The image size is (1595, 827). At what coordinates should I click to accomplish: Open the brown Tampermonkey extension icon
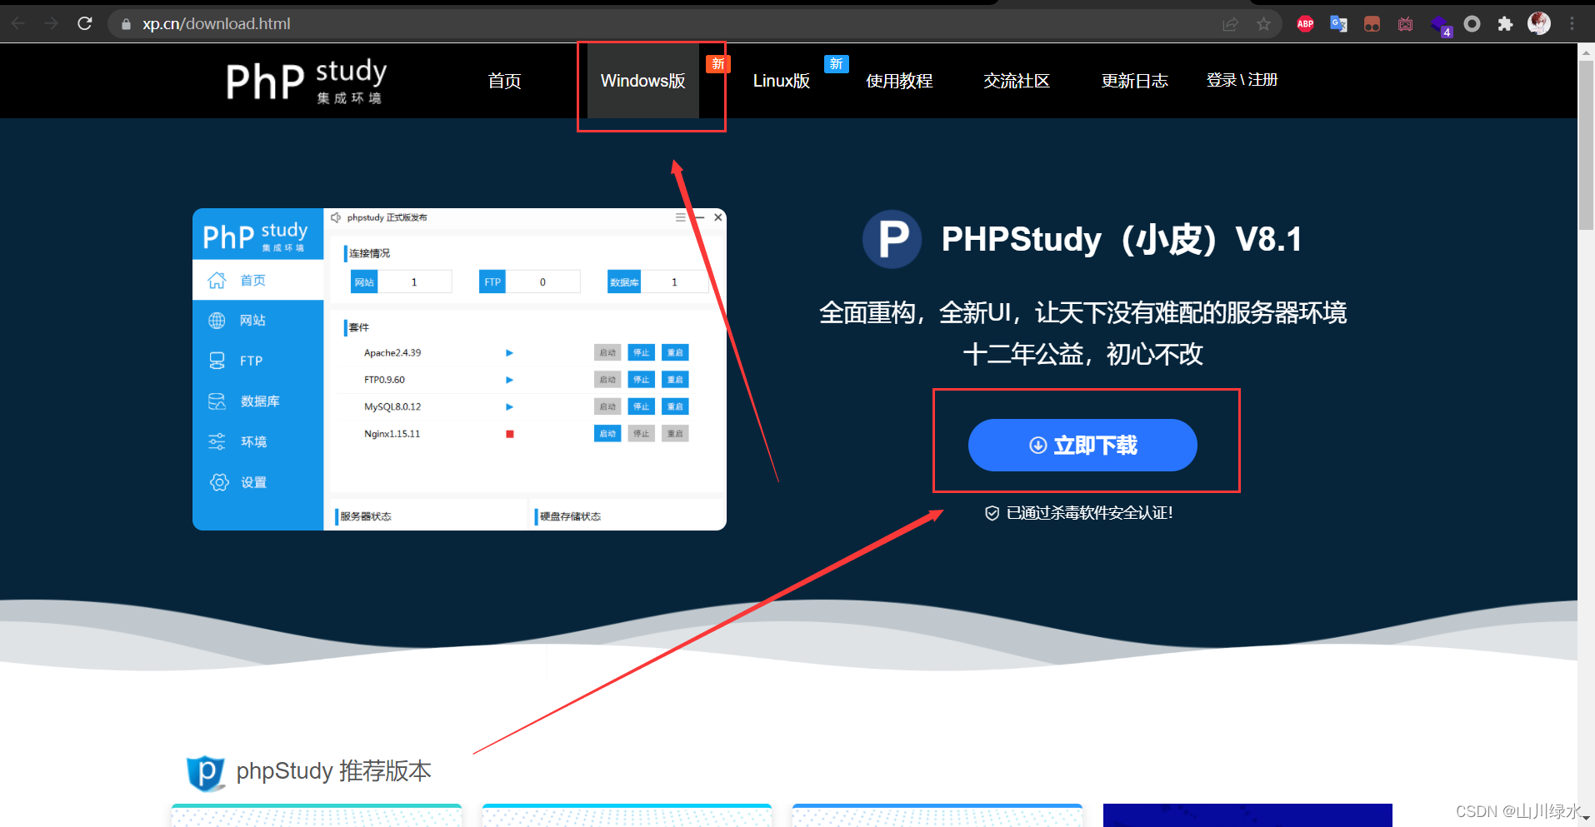pyautogui.click(x=1372, y=24)
